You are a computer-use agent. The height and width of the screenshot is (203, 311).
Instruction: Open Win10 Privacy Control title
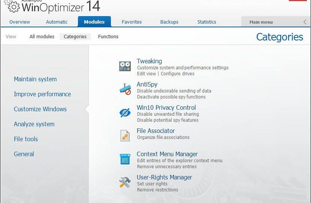coord(166,107)
